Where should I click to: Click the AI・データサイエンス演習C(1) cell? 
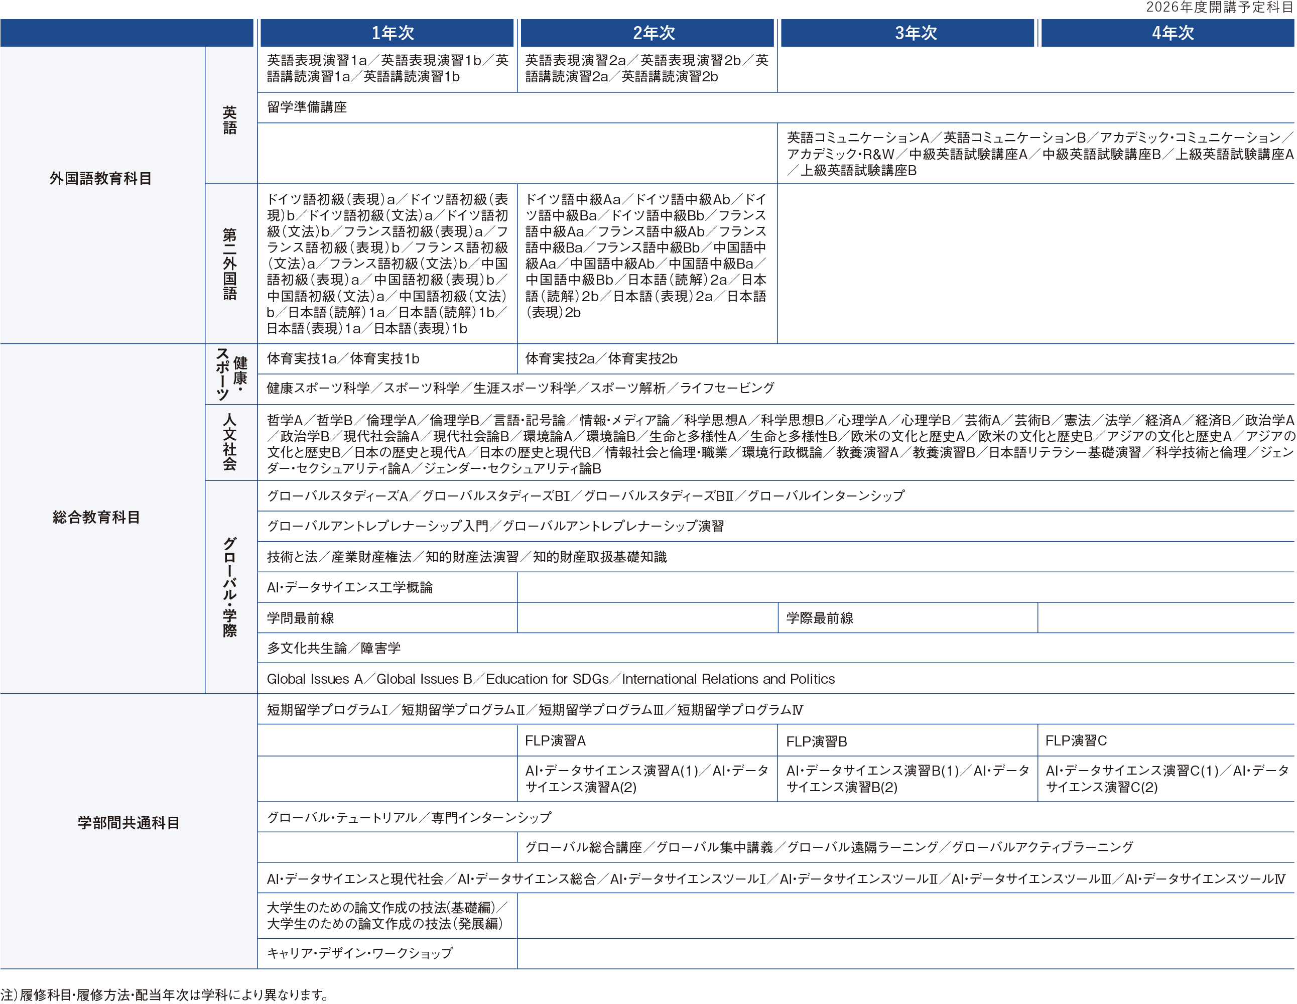1166,779
